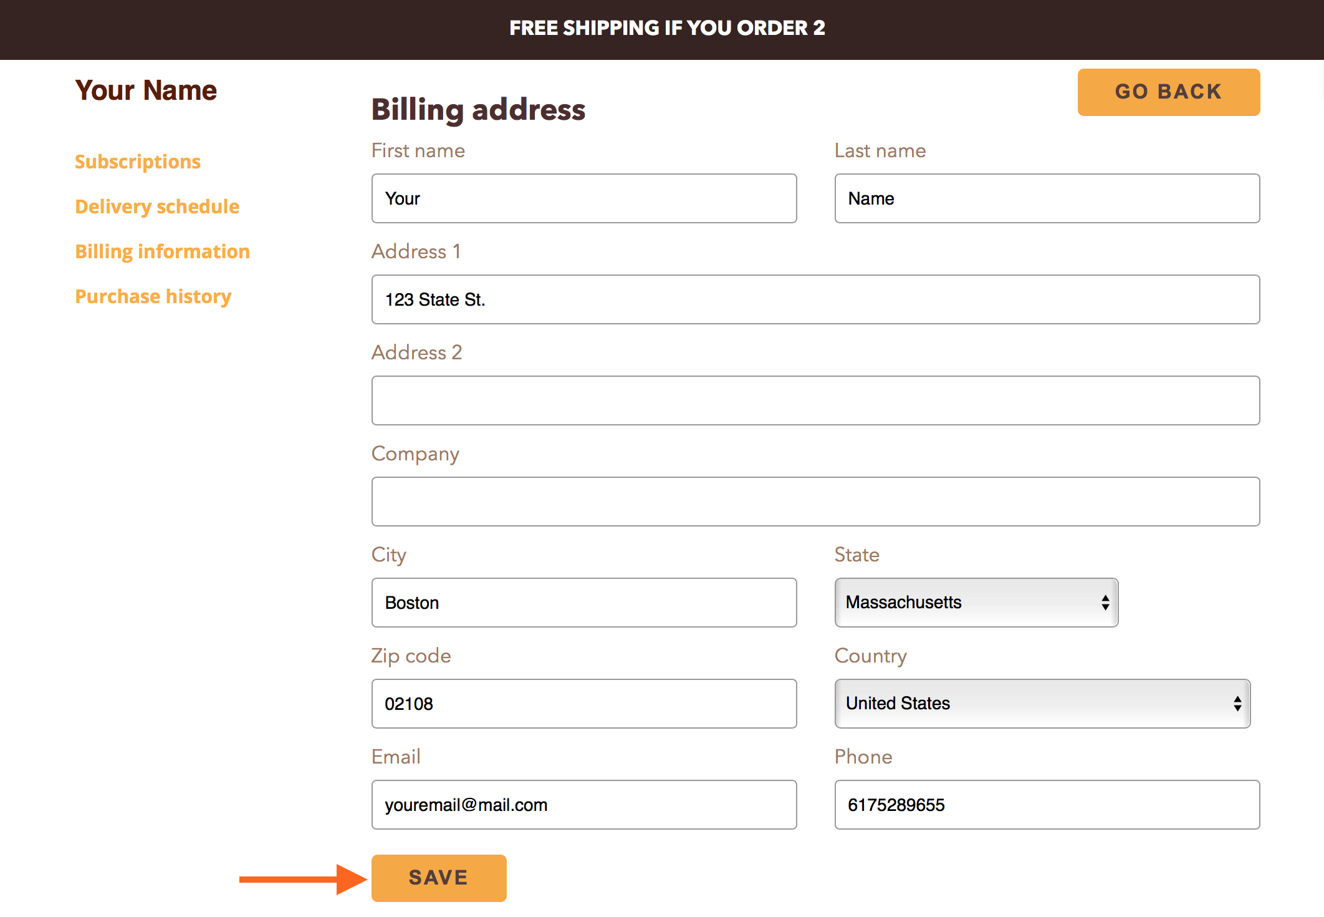1324x917 pixels.
Task: Click the SAVE button
Action: 439,876
